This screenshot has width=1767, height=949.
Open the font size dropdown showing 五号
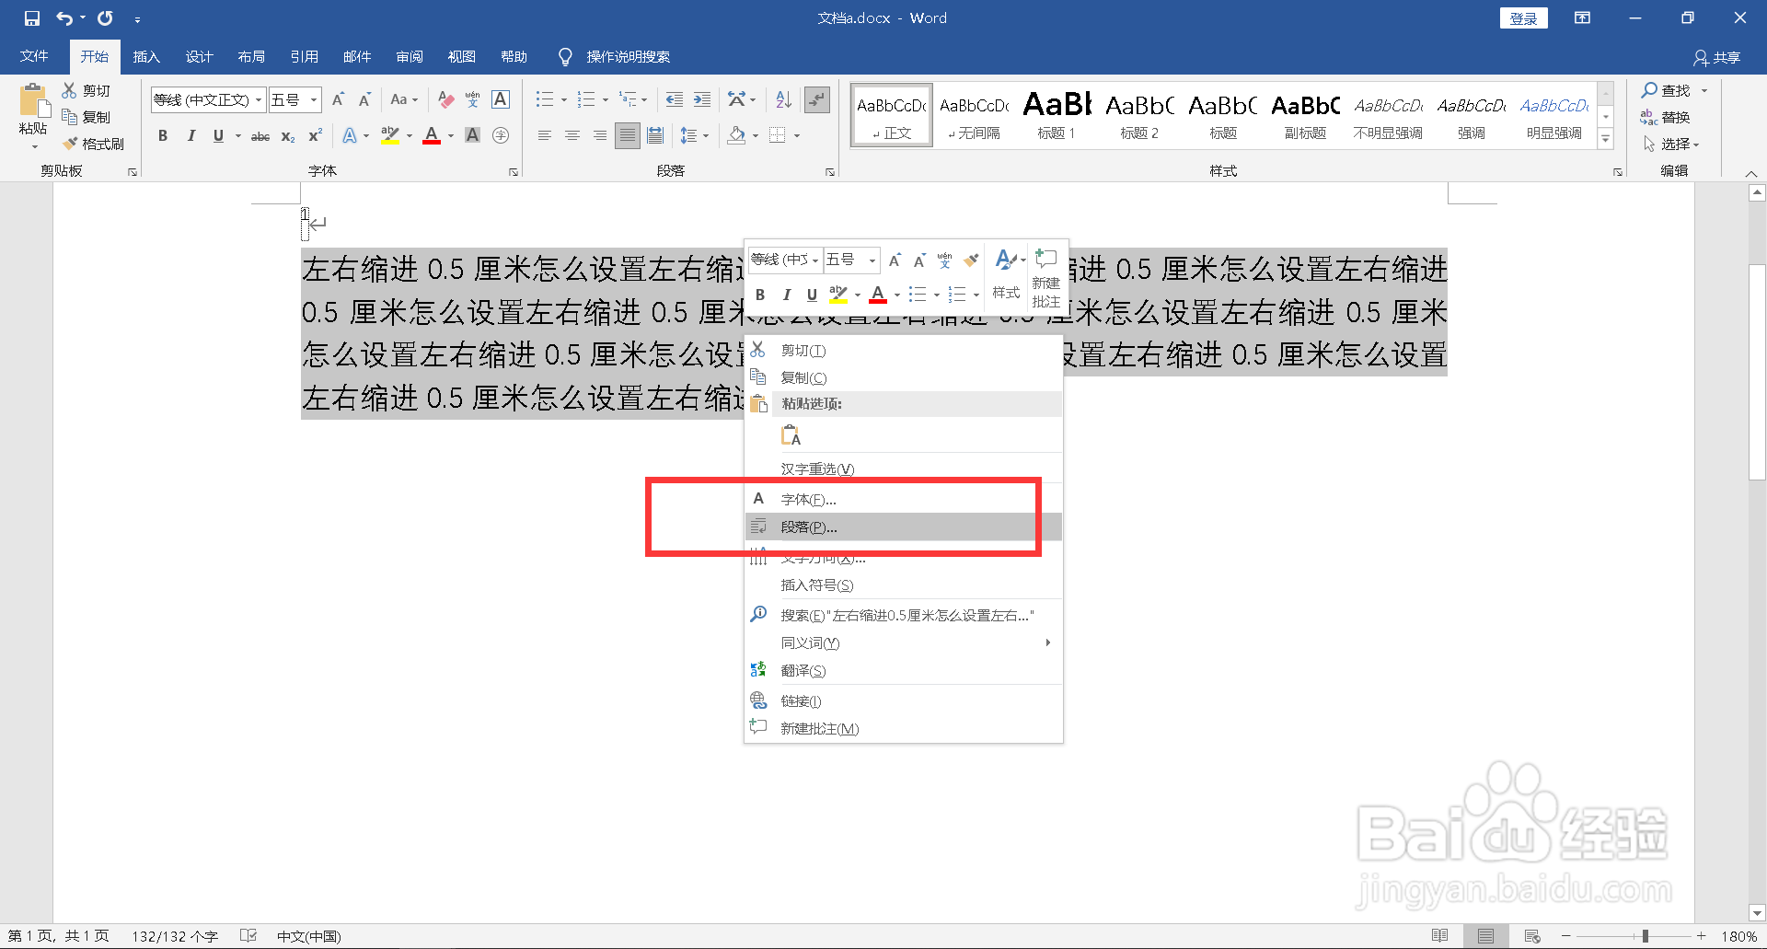[x=314, y=99]
